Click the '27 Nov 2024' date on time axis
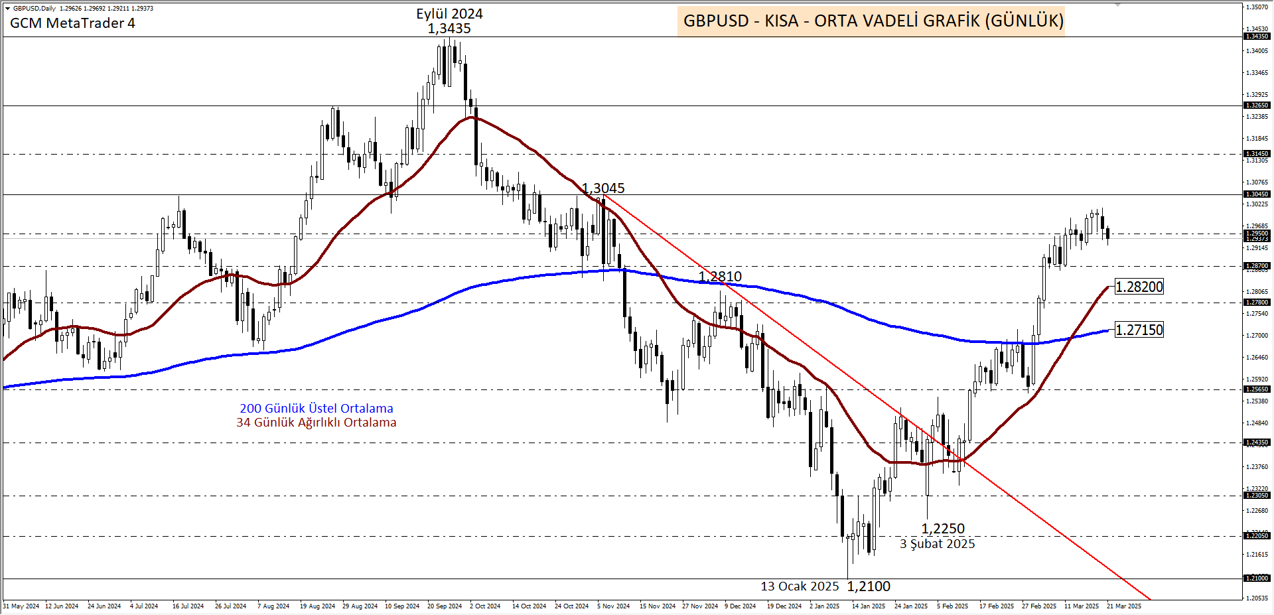 (700, 606)
